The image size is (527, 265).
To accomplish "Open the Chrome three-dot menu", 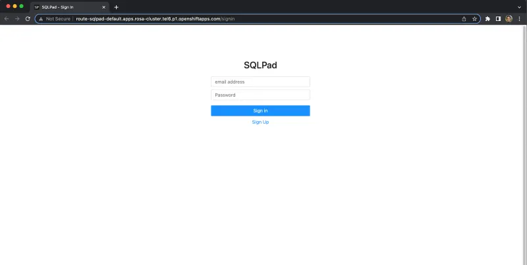I will (519, 19).
